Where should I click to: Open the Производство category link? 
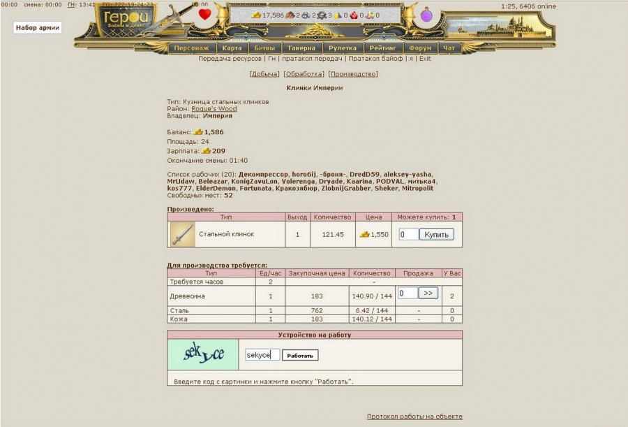pos(353,74)
